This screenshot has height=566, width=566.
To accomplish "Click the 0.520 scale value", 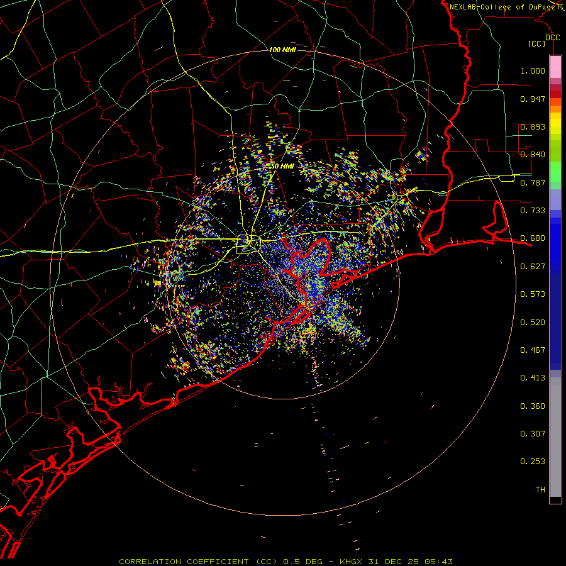I will click(x=533, y=323).
